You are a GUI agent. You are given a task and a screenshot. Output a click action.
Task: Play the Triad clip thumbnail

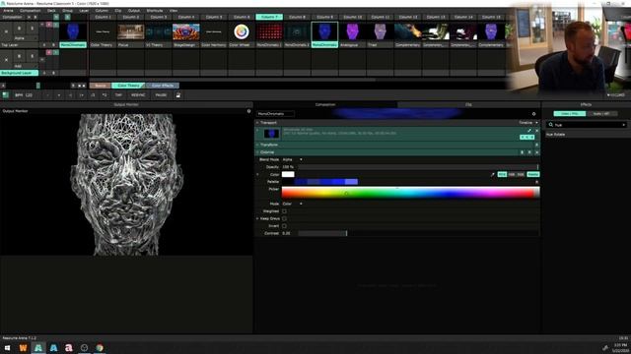click(x=381, y=31)
